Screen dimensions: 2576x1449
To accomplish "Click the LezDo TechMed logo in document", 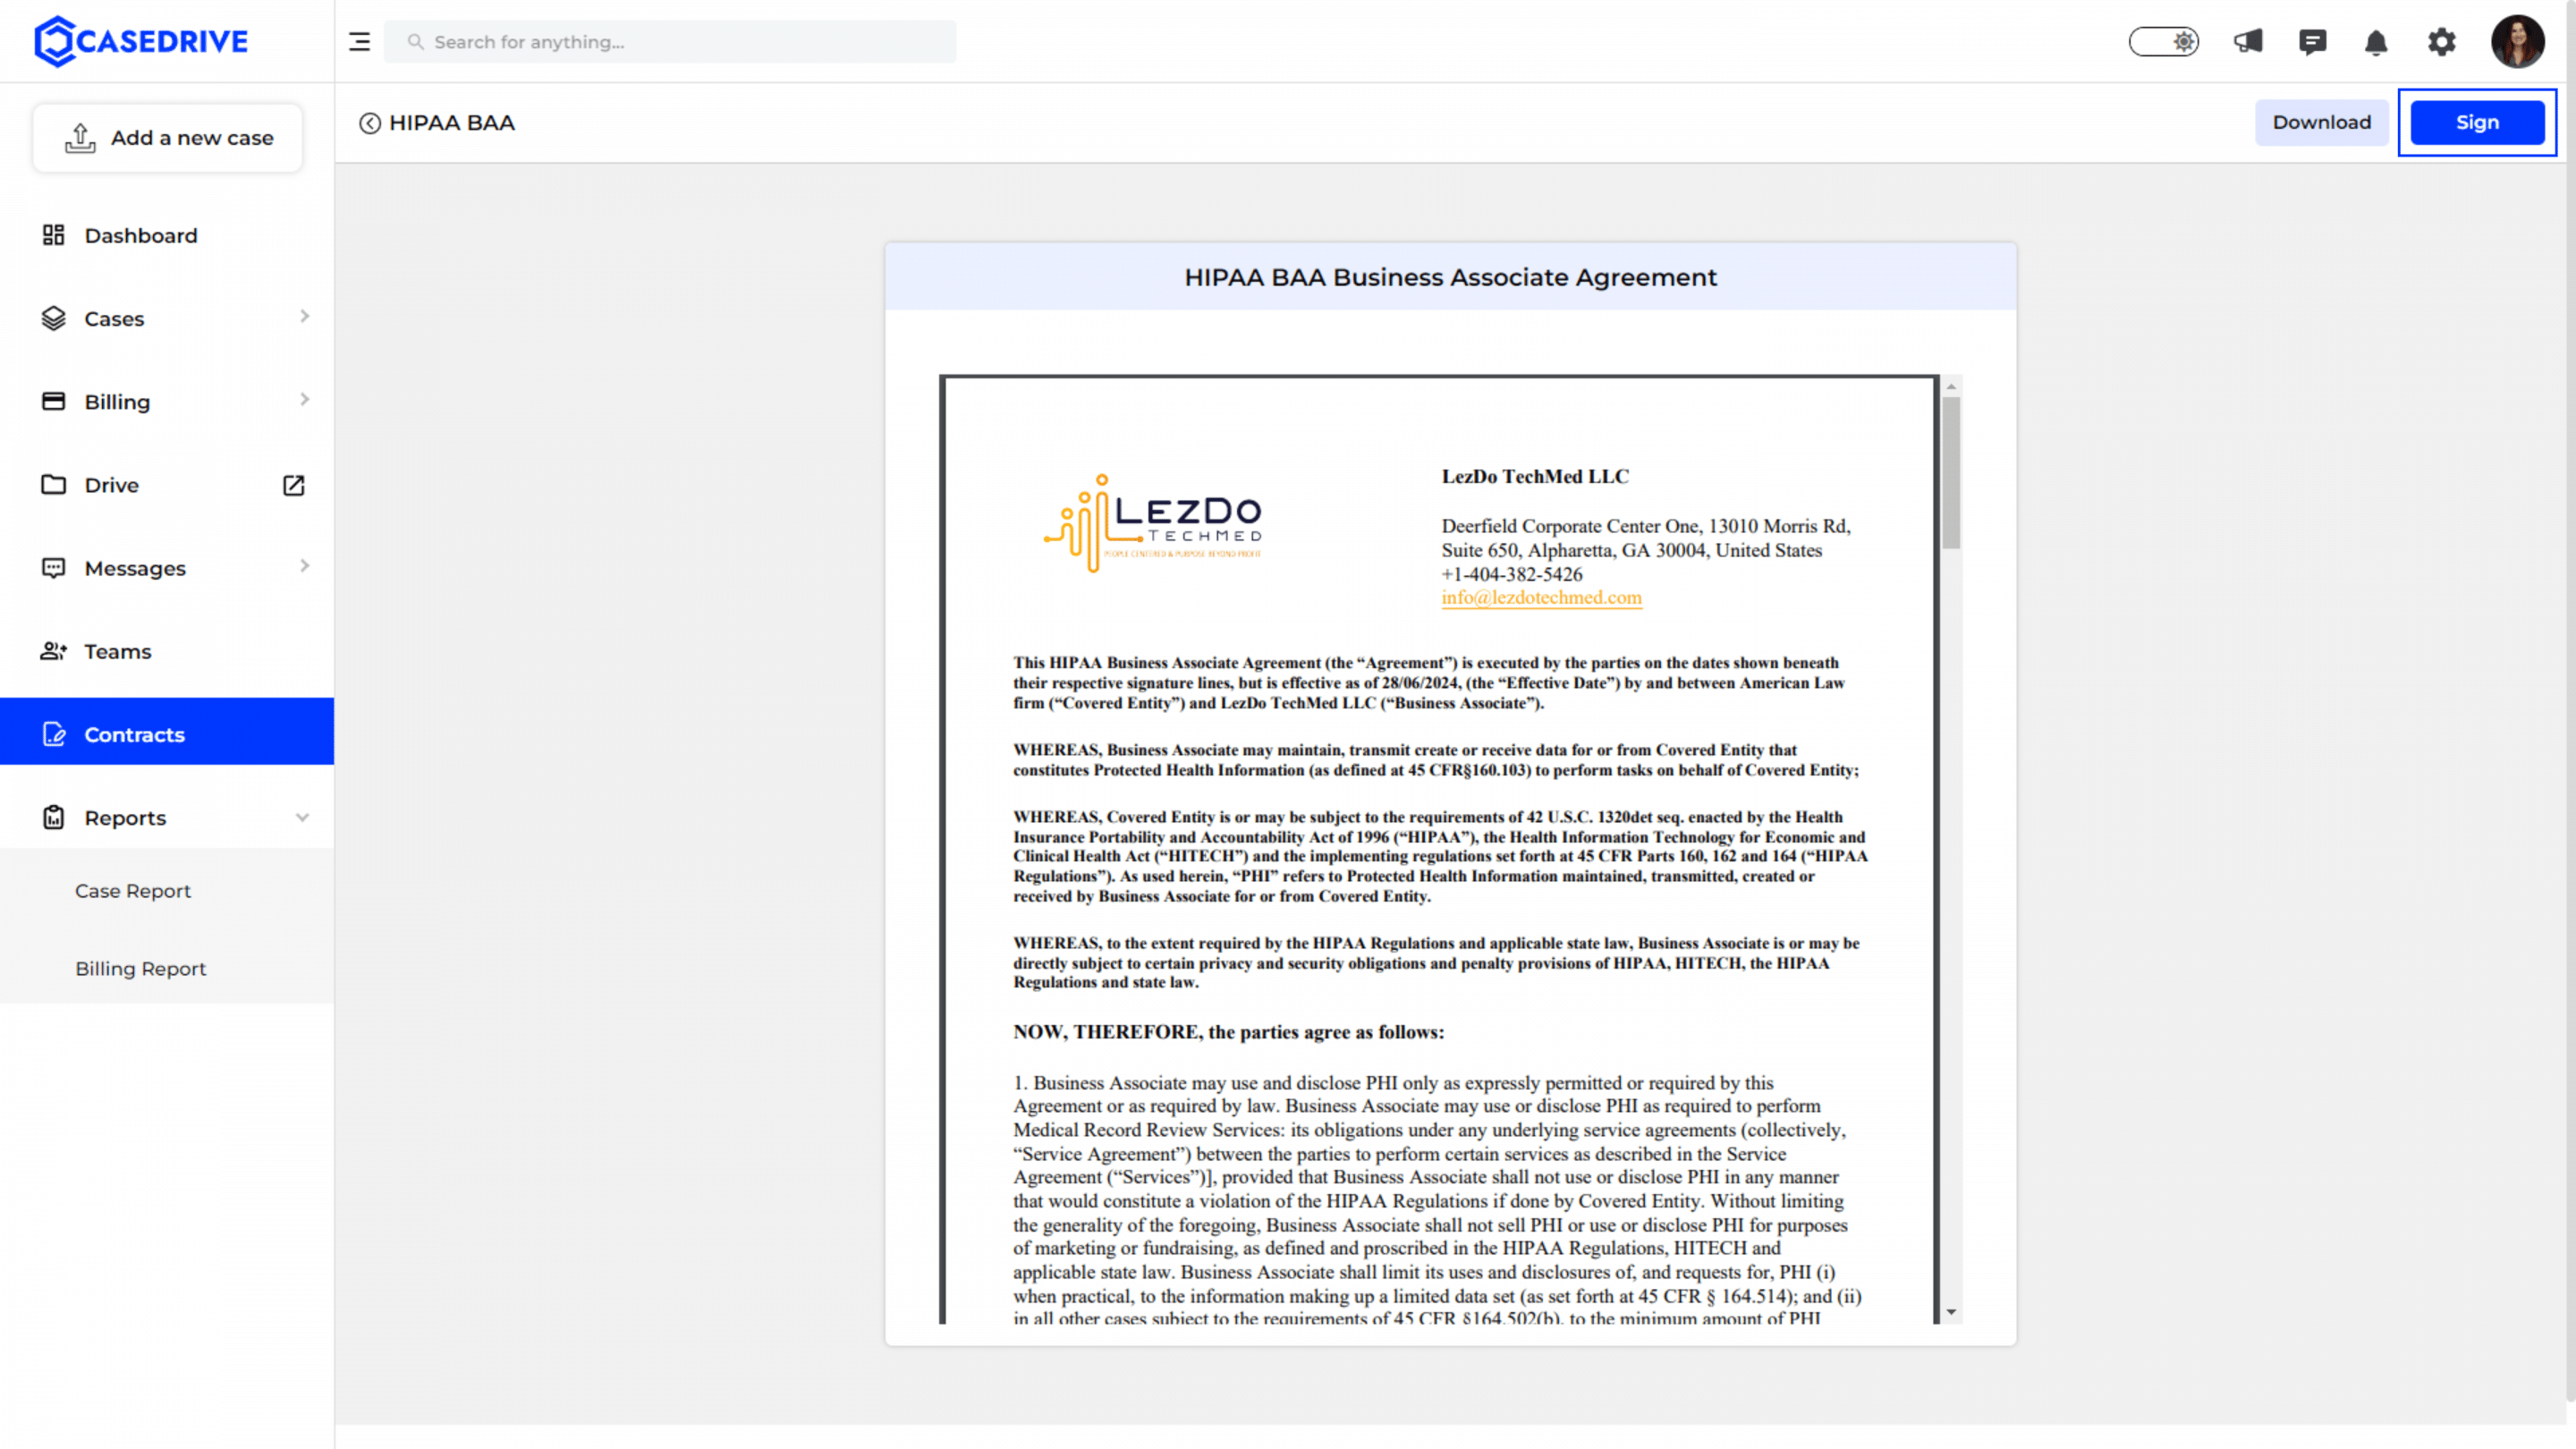I will (1152, 523).
